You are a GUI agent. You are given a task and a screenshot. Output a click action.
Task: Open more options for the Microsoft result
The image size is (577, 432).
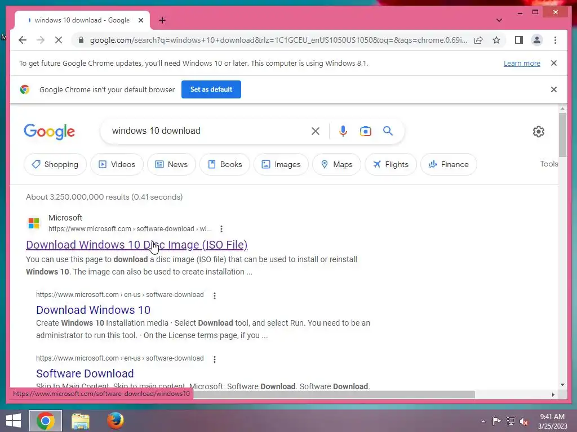click(x=221, y=229)
